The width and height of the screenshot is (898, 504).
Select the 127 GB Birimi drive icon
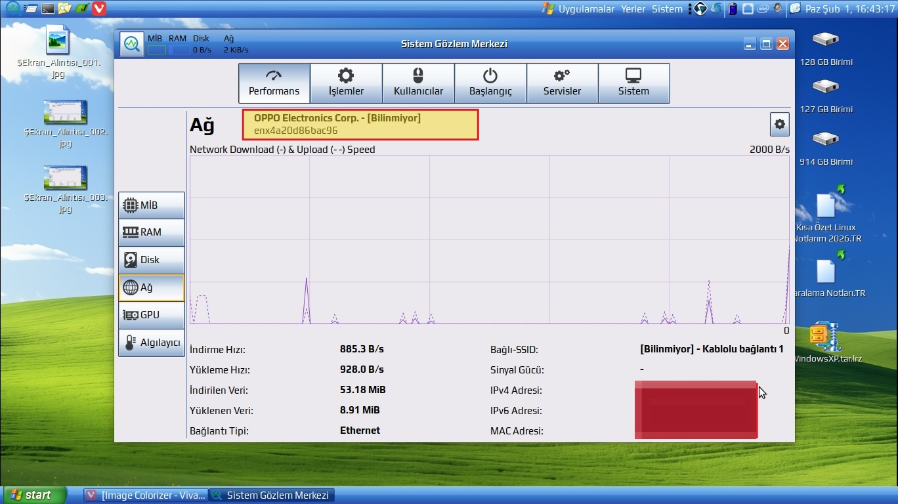point(826,95)
